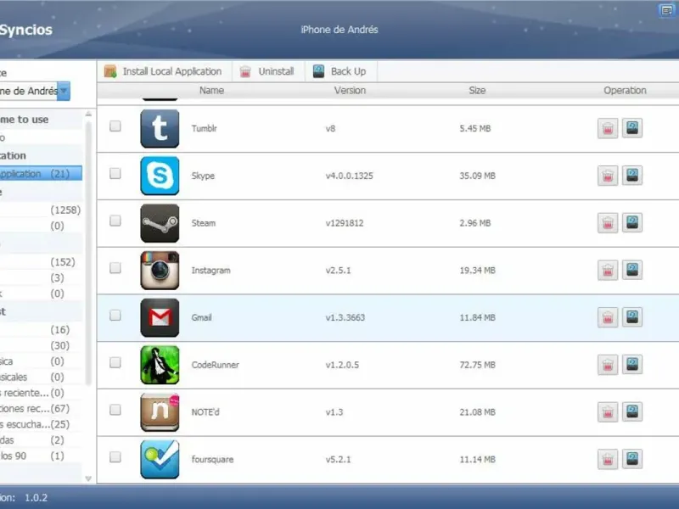
Task: Uninstall Gmail using its row trash icon
Action: [608, 317]
